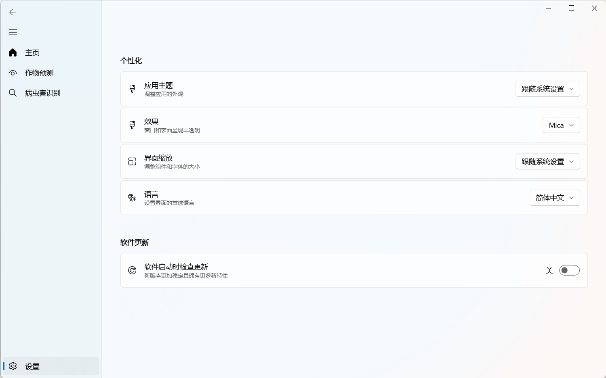Click the paintbrush icon beside 应用主题
606x378 pixels.
132,89
